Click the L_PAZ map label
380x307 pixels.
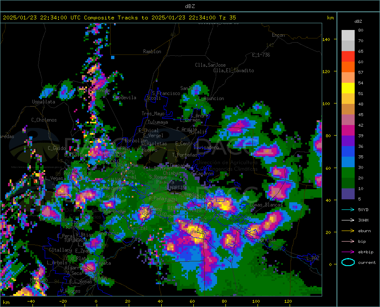(313, 258)
